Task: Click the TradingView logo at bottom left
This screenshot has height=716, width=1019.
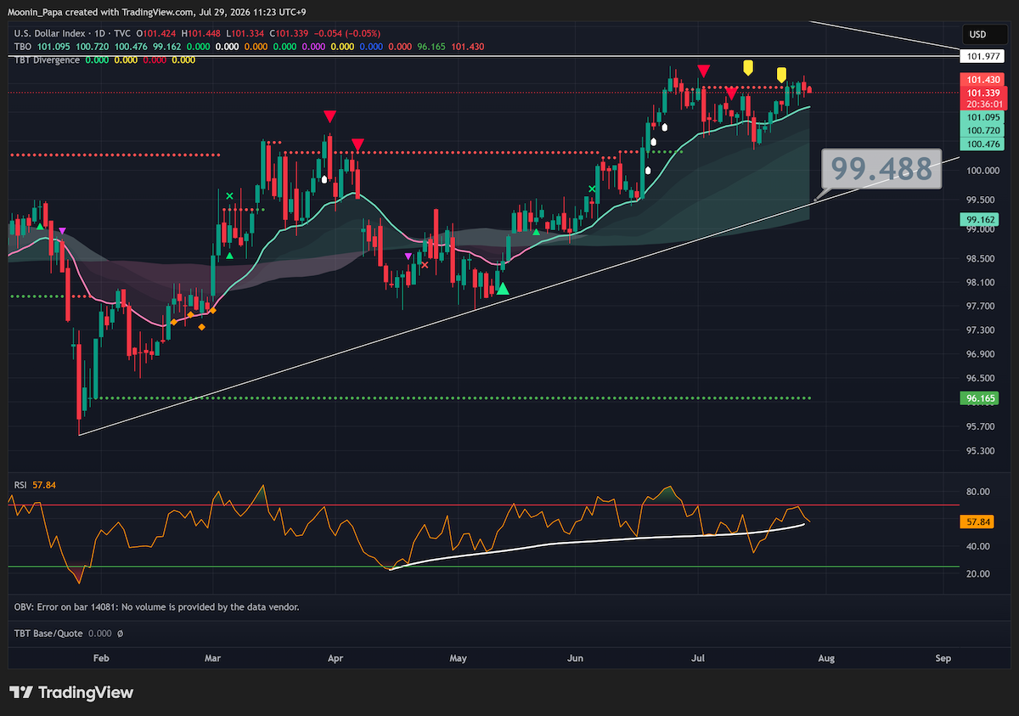Action: tap(71, 692)
